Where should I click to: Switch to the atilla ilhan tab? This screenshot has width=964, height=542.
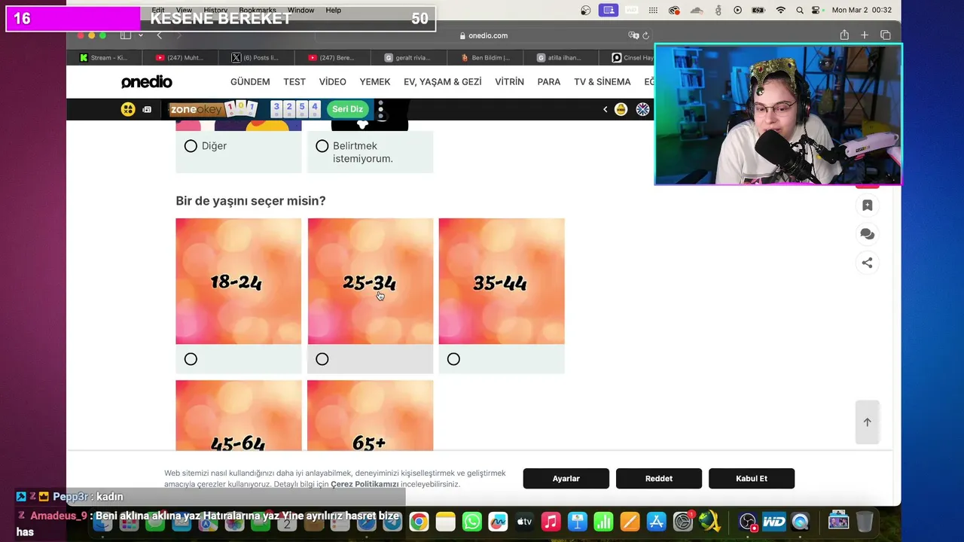tap(561, 57)
